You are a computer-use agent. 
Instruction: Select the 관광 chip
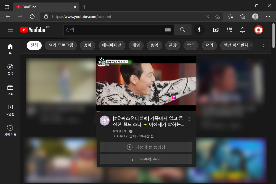(x=173, y=46)
